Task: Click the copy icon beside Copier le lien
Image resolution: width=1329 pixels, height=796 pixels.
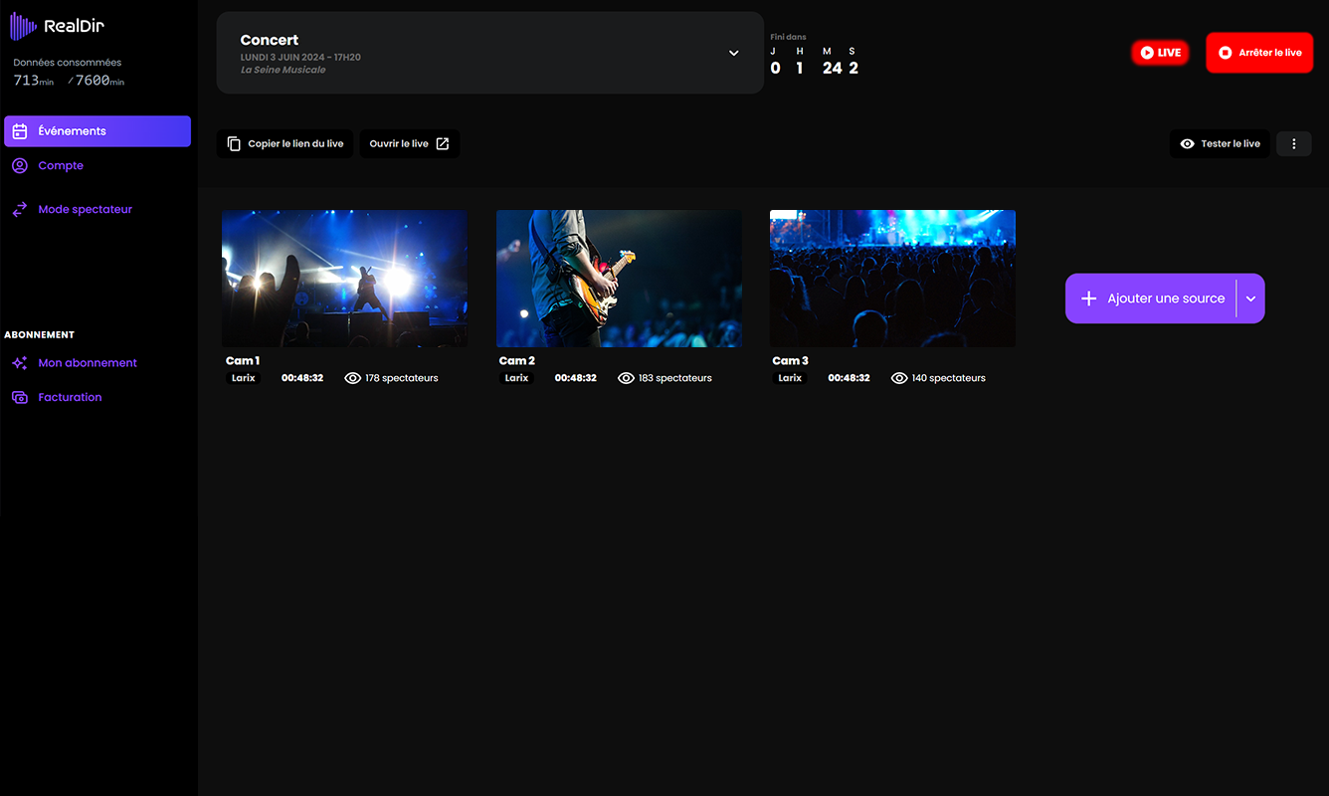Action: point(234,144)
